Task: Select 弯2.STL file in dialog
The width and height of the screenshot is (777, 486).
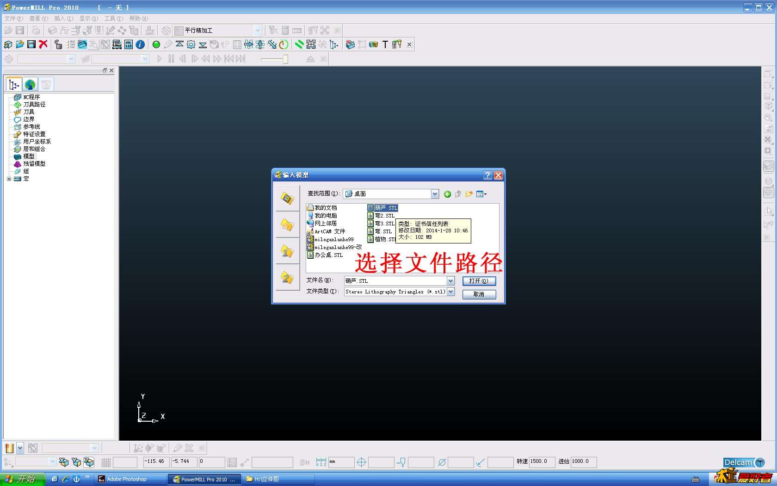Action: [381, 216]
